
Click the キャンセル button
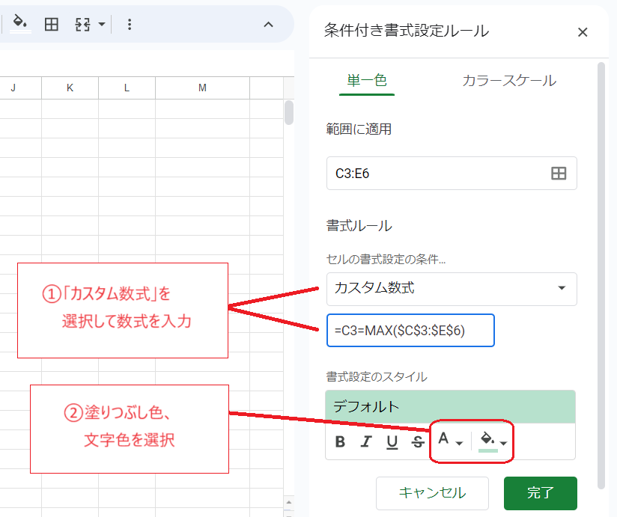pyautogui.click(x=432, y=493)
